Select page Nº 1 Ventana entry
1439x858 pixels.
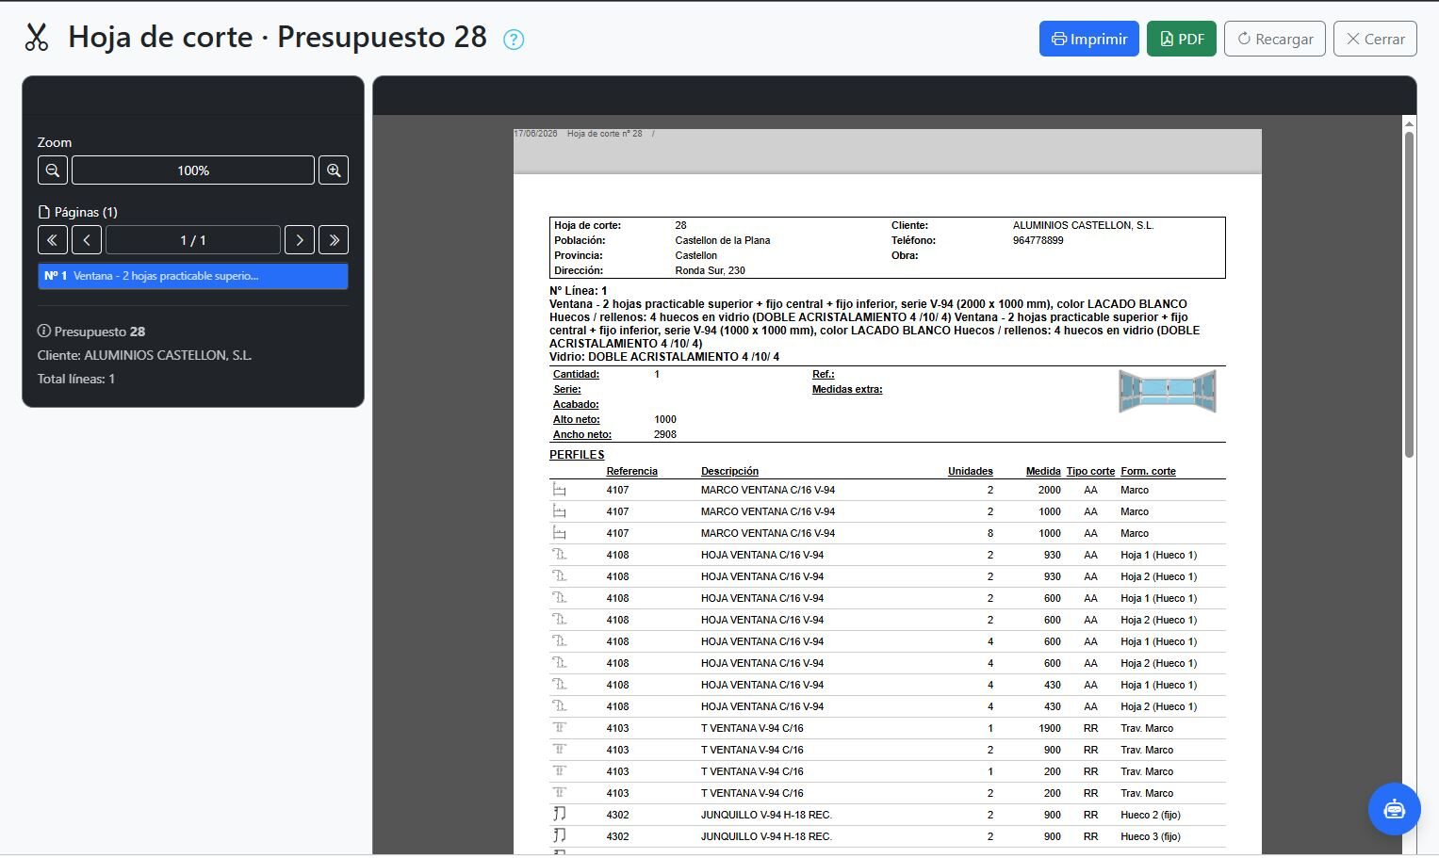coord(193,276)
